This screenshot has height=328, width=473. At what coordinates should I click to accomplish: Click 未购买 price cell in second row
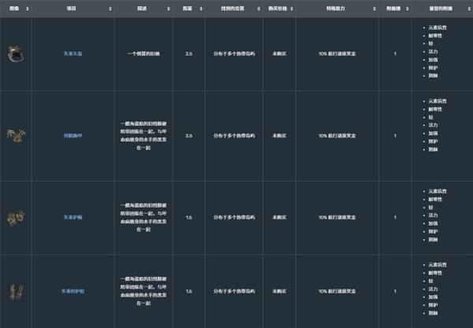click(x=279, y=136)
